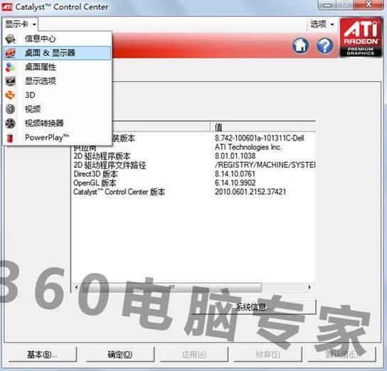The image size is (387, 371).
Task: Click the 系统信息... button
Action: coord(254,307)
